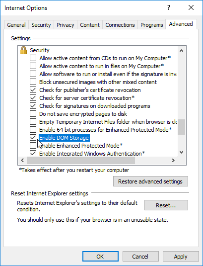Click the vertical scrollbar thumb in settings
The image size is (203, 266).
(181, 127)
